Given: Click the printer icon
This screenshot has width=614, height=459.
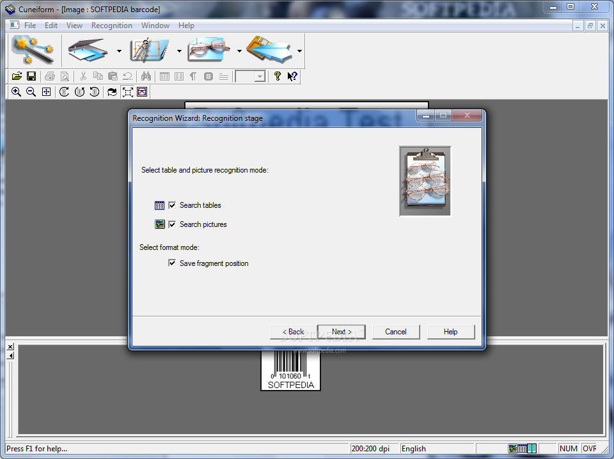Looking at the screenshot, I should click(50, 76).
